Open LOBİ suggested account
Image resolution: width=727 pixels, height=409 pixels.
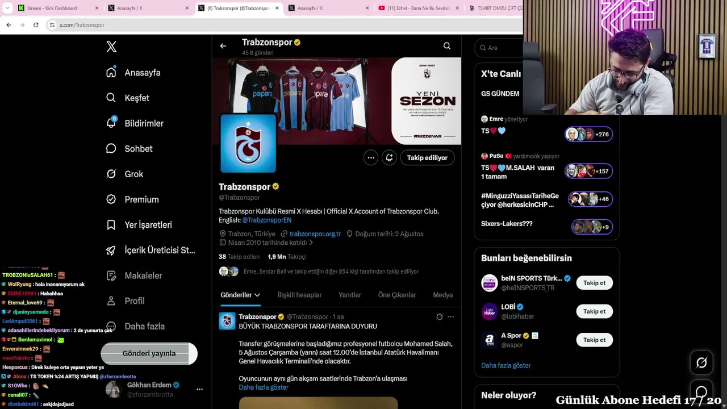(508, 307)
